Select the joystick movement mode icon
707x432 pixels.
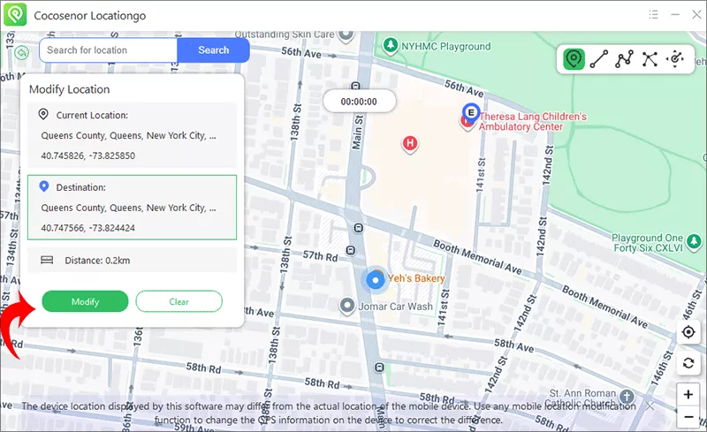pyautogui.click(x=675, y=59)
